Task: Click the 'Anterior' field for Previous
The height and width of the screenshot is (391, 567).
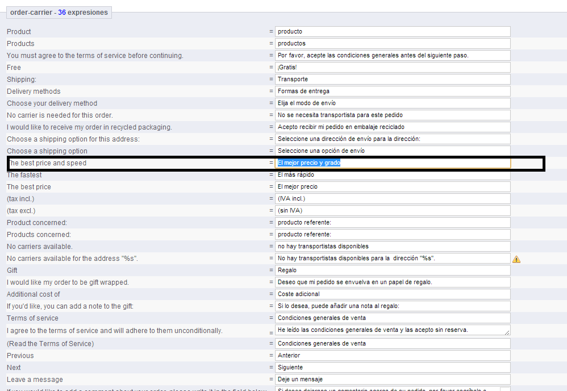Action: pyautogui.click(x=392, y=356)
